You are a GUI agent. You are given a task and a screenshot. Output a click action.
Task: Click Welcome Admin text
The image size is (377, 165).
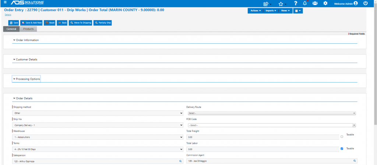click(343, 4)
